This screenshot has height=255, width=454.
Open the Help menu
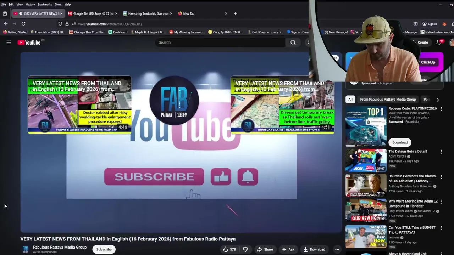click(67, 4)
